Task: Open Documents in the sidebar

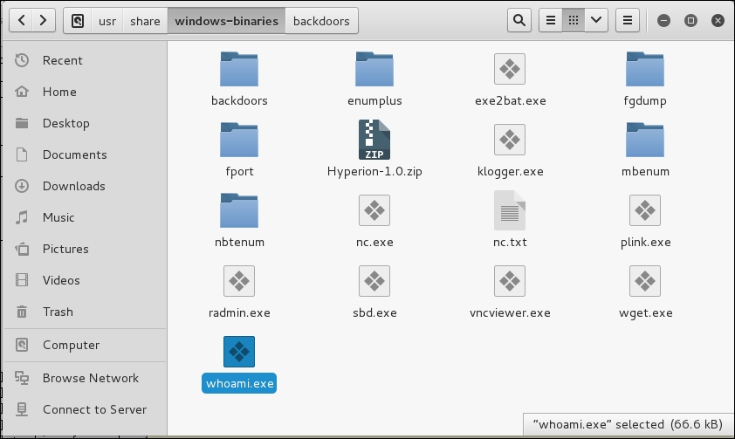Action: [85, 154]
